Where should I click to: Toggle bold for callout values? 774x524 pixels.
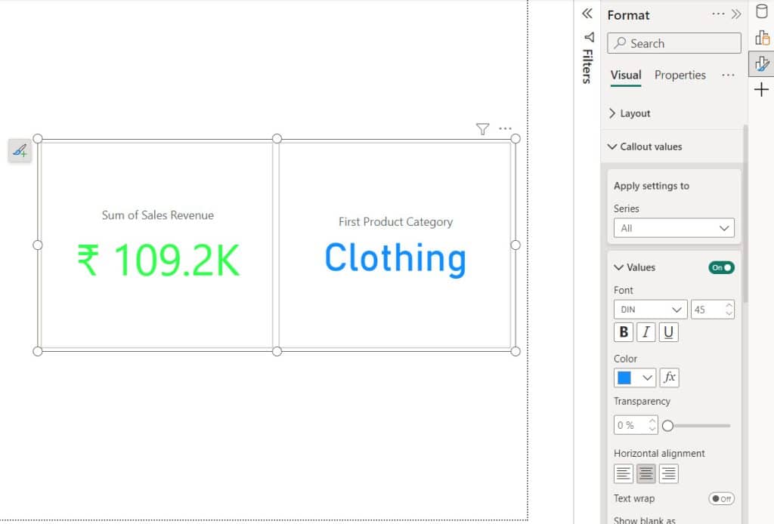[624, 332]
